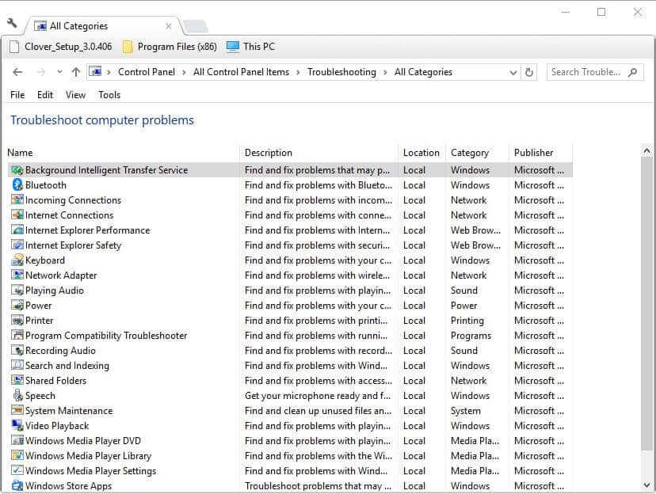Open the Power troubleshooter icon
This screenshot has width=656, height=494.
point(17,305)
